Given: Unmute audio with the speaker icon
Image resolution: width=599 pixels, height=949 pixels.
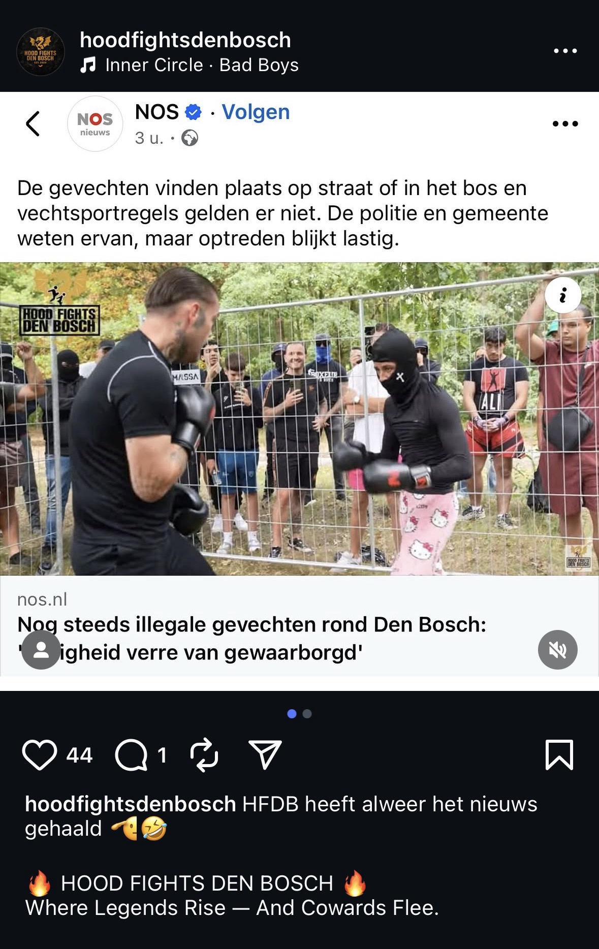Looking at the screenshot, I should click(557, 650).
